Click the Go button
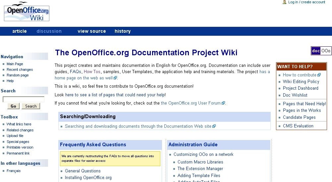The image size is (332, 182). pyautogui.click(x=13, y=106)
